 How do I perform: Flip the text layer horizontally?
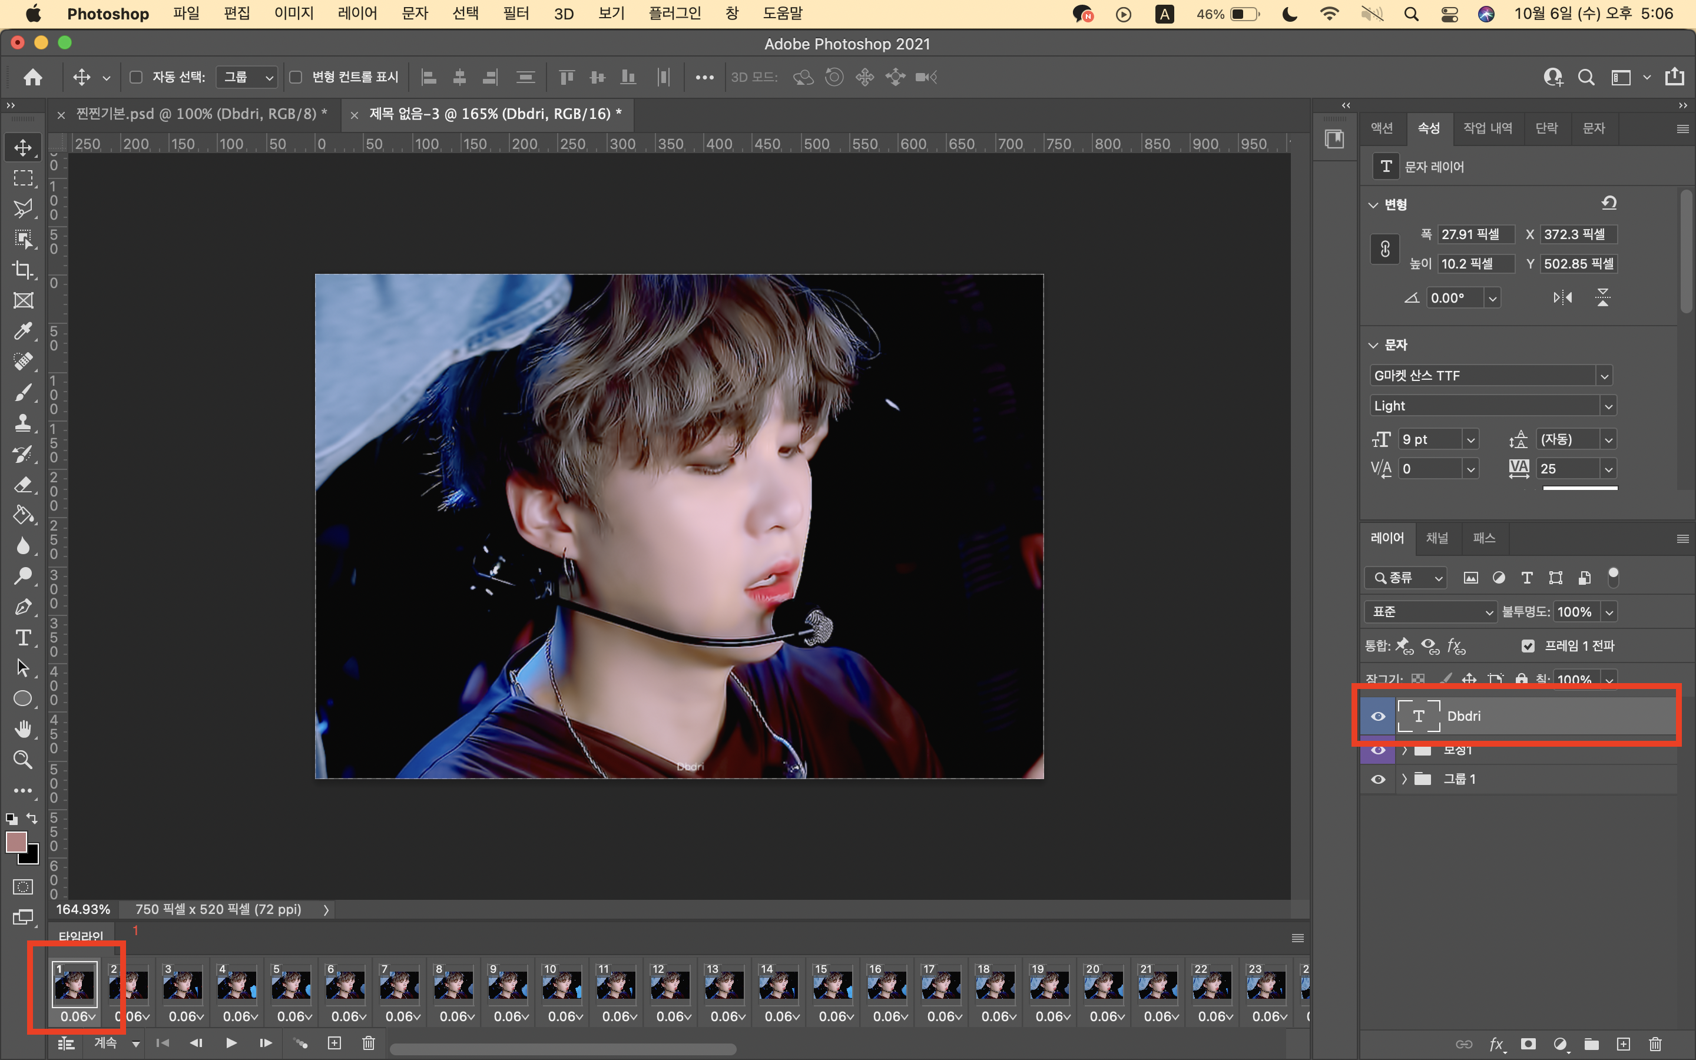[x=1562, y=298]
